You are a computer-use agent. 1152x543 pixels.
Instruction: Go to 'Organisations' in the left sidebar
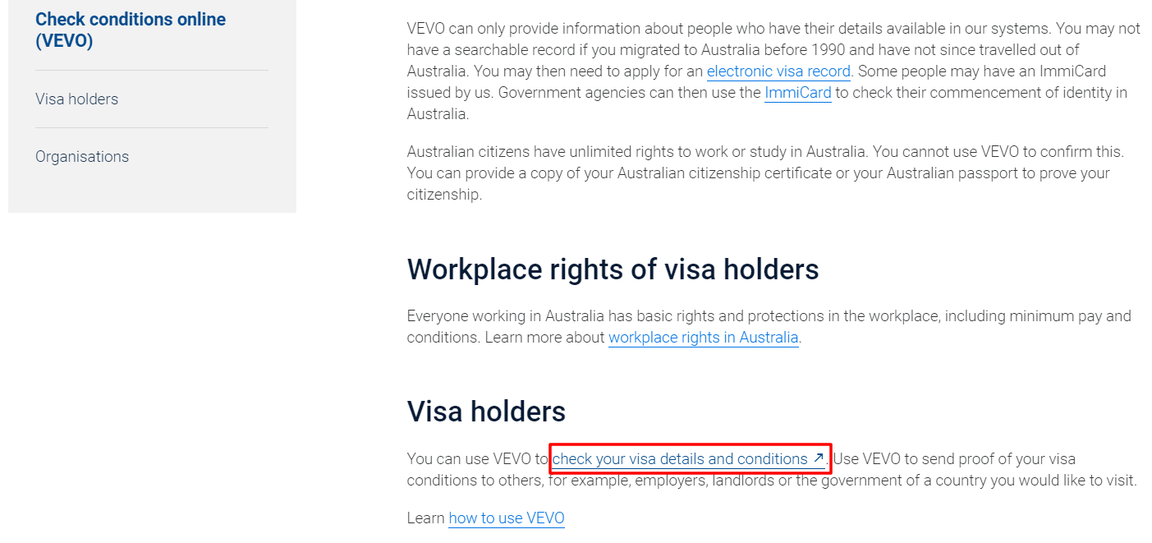pyautogui.click(x=82, y=156)
